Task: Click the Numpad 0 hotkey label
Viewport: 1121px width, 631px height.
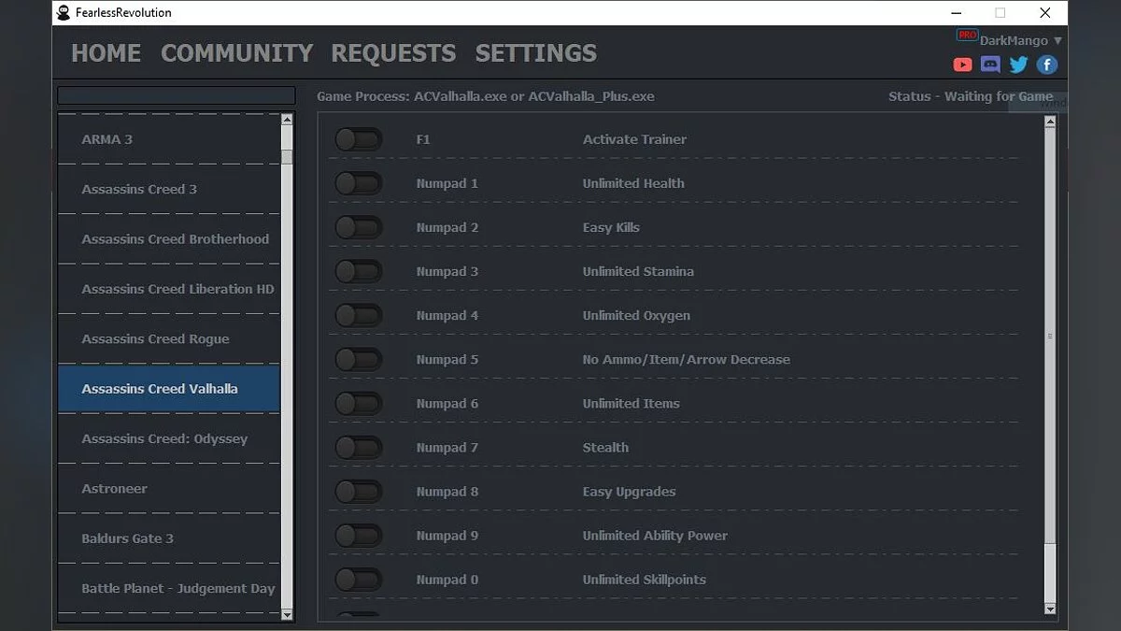Action: [447, 580]
